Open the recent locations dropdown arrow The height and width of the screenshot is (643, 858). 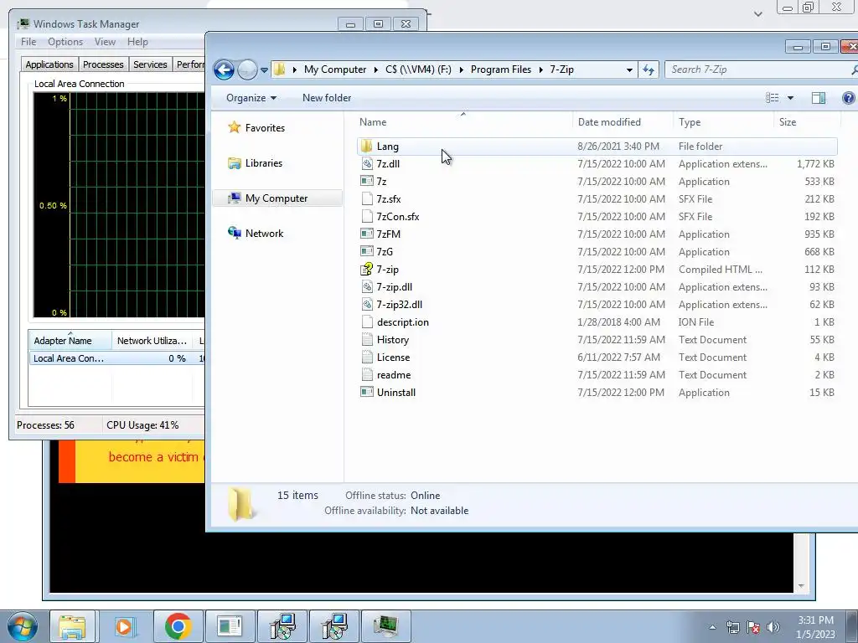264,70
